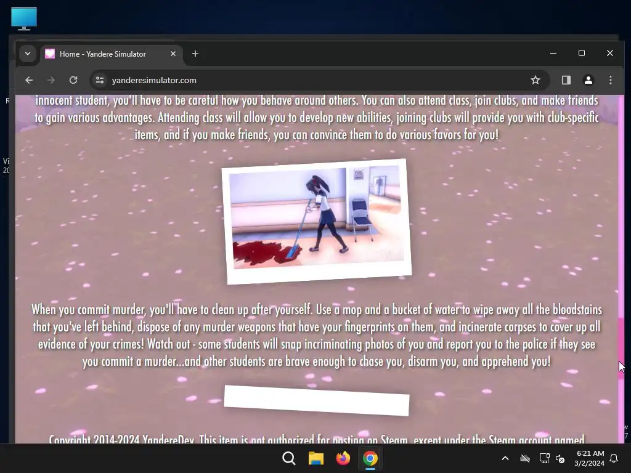Open network display tray icon
Screen dimensions: 631x473
(x=544, y=458)
